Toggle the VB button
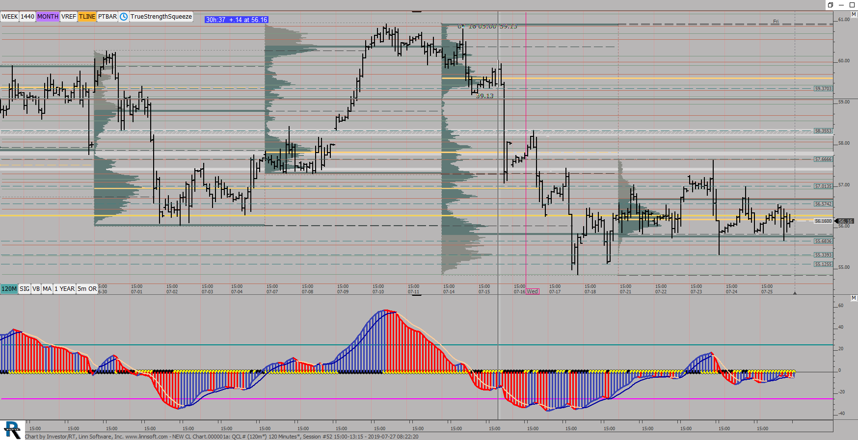Viewport: 858px width, 440px height. point(36,289)
